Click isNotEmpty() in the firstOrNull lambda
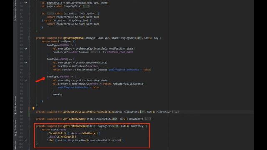Viewport: 267px width, 150px height. [x=90, y=133]
